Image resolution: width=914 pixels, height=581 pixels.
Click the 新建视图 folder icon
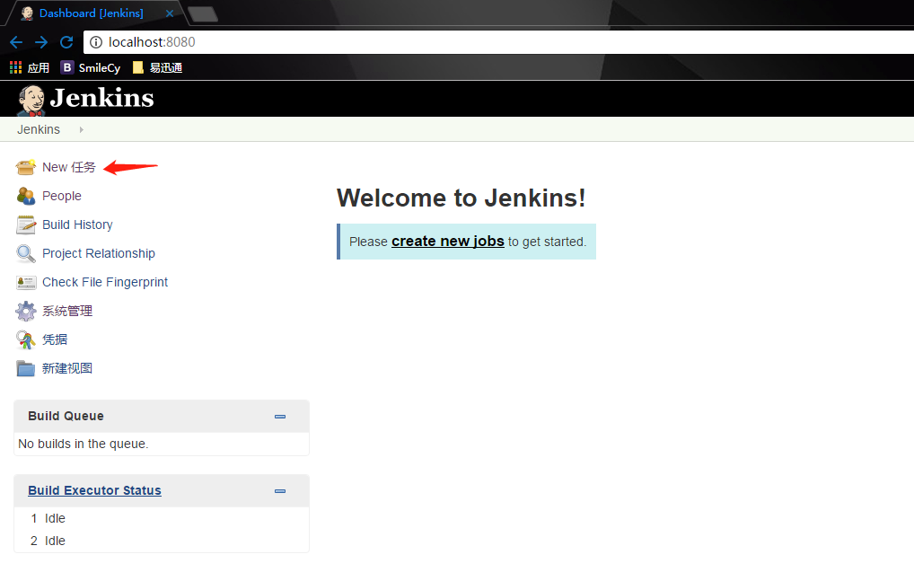click(26, 368)
